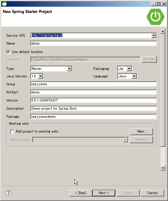Maximize the dialog window
The height and width of the screenshot is (201, 168).
pyautogui.click(x=158, y=4)
